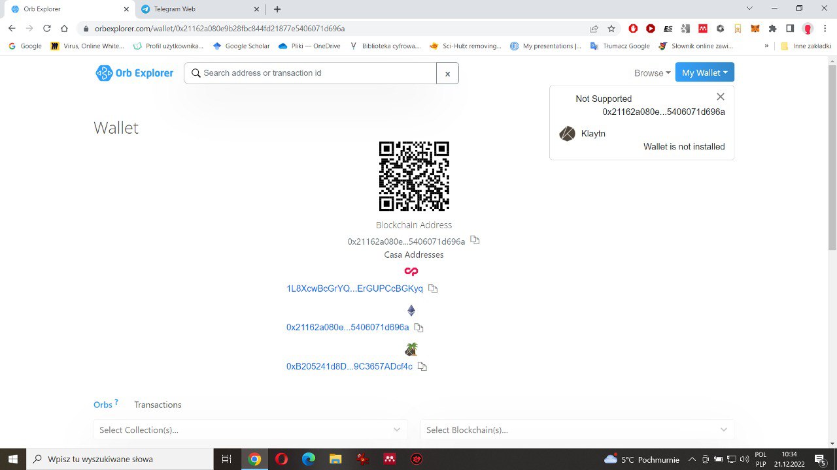837x470 pixels.
Task: Open the 1L8XcwBcGrYQ...ErGUPCcBGKyq link
Action: [x=354, y=289]
